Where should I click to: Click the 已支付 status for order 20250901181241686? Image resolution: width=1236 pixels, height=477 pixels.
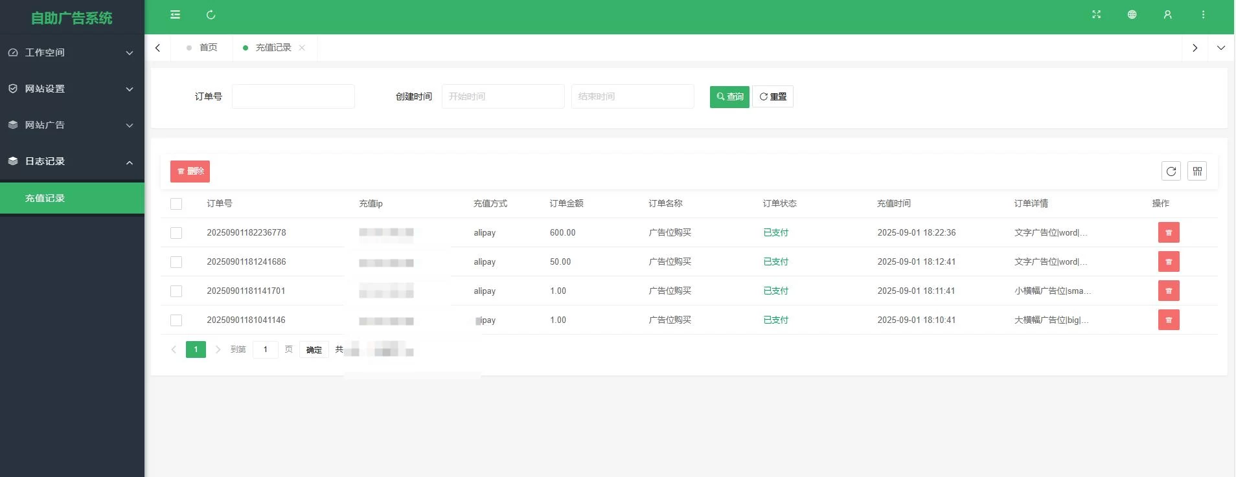coord(776,261)
